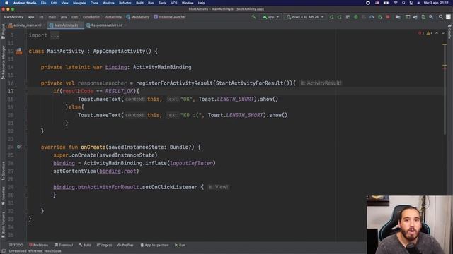Go to next highlighted error arrow
The image size is (453, 254).
[443, 33]
